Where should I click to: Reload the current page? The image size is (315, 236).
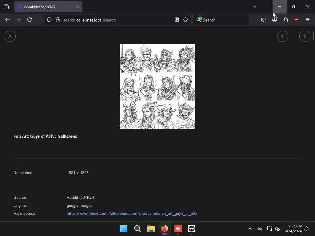pos(30,20)
